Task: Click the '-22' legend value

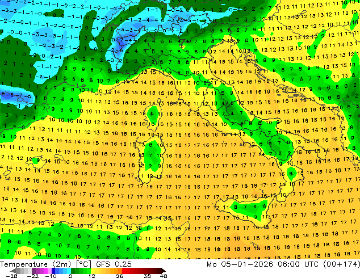Action: (x=33, y=276)
